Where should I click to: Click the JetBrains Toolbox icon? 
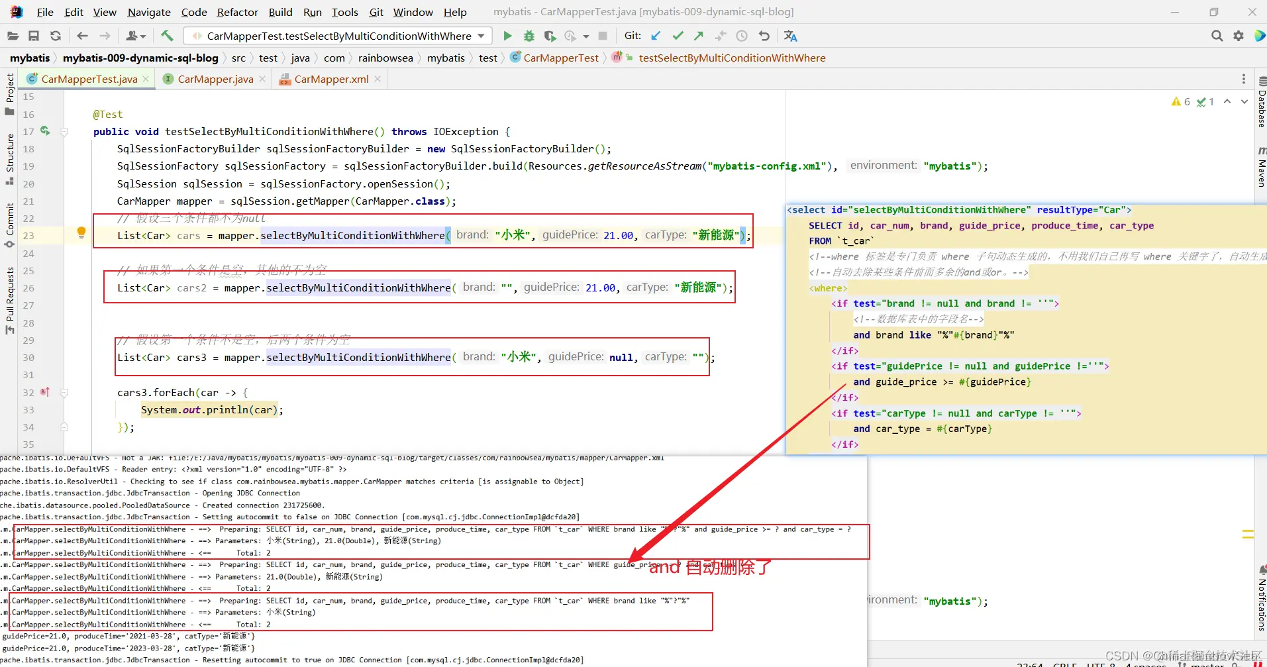coord(1260,36)
